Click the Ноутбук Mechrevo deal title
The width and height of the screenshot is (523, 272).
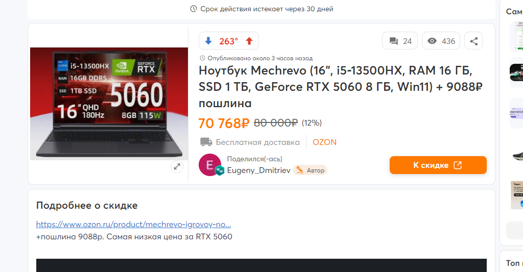pos(341,87)
